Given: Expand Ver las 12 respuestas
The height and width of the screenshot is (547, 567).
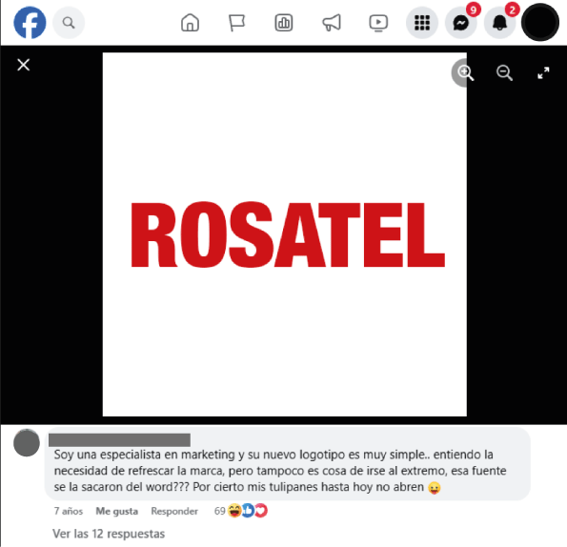Looking at the screenshot, I should point(109,534).
